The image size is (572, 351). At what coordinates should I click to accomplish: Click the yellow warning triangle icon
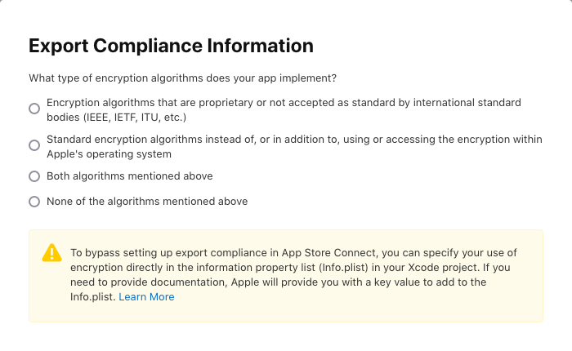pos(51,252)
